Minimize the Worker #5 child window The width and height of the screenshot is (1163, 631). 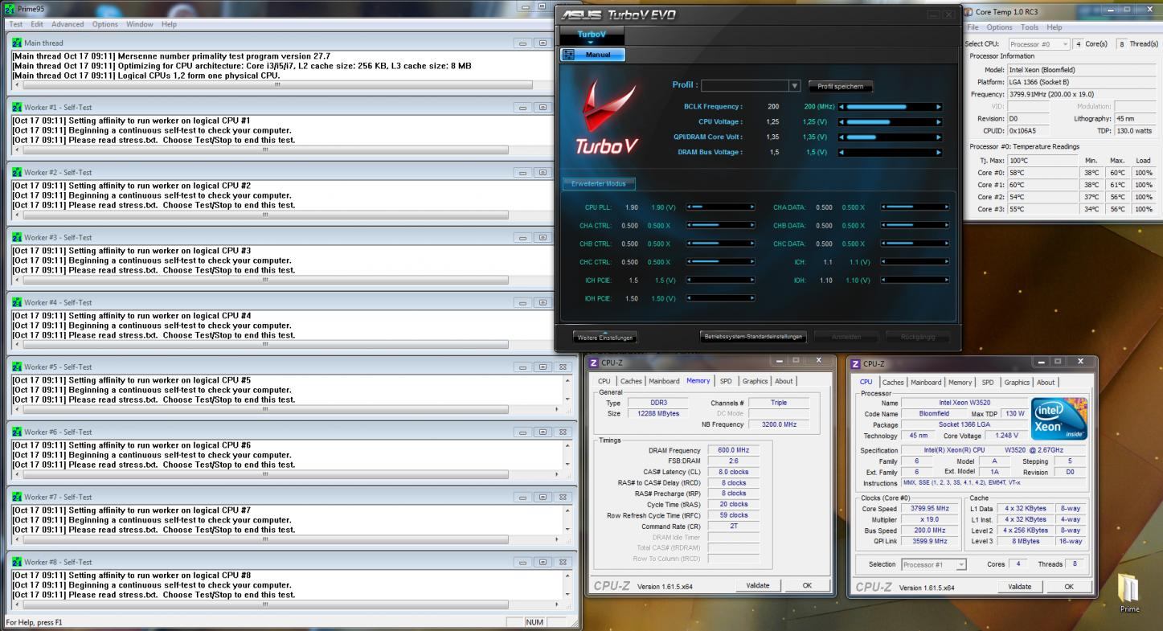coord(522,367)
